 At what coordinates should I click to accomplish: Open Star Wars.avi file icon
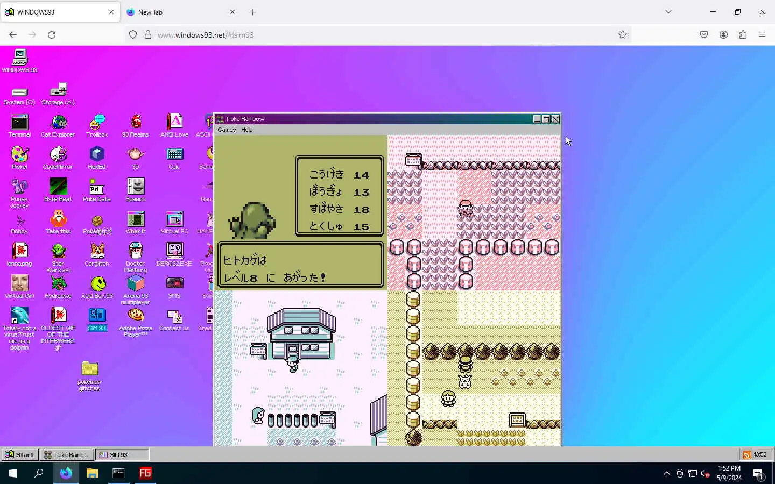coord(58,258)
